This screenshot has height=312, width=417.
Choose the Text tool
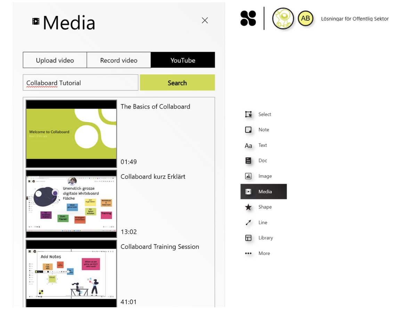pyautogui.click(x=263, y=145)
